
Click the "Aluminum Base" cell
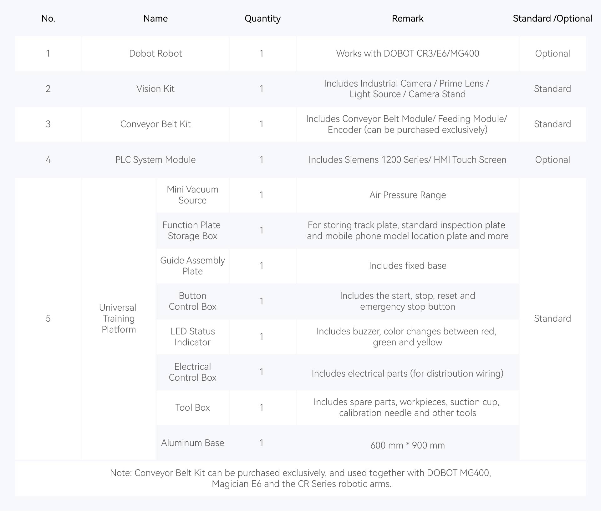point(192,443)
